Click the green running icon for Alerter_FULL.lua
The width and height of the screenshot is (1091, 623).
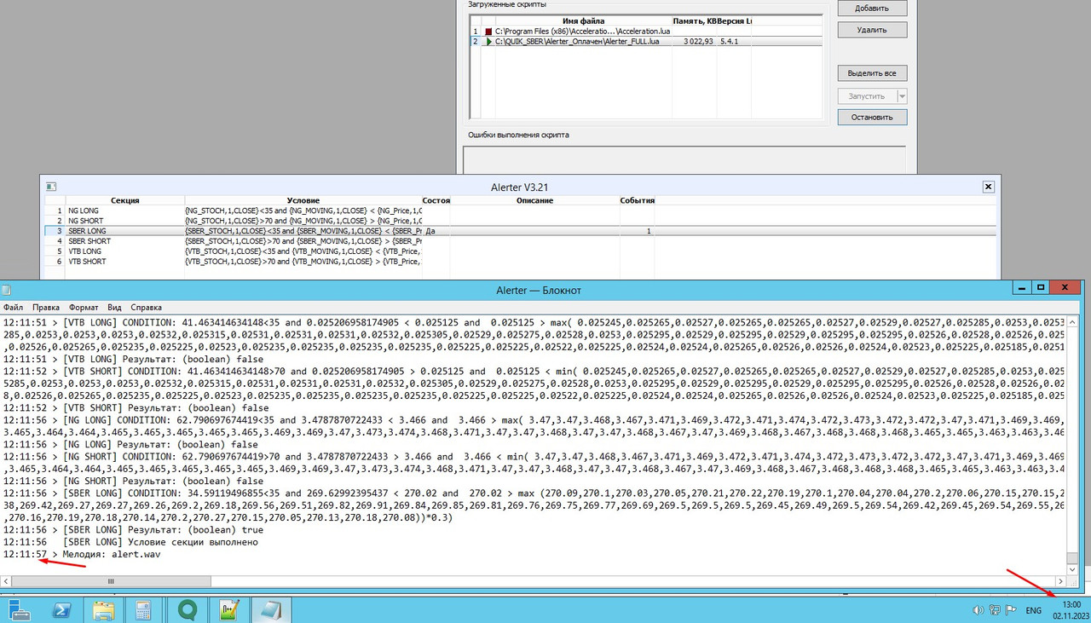tap(488, 41)
